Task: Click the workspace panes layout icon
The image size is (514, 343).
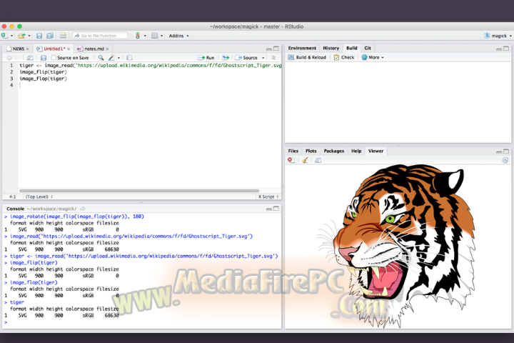Action: click(x=154, y=36)
